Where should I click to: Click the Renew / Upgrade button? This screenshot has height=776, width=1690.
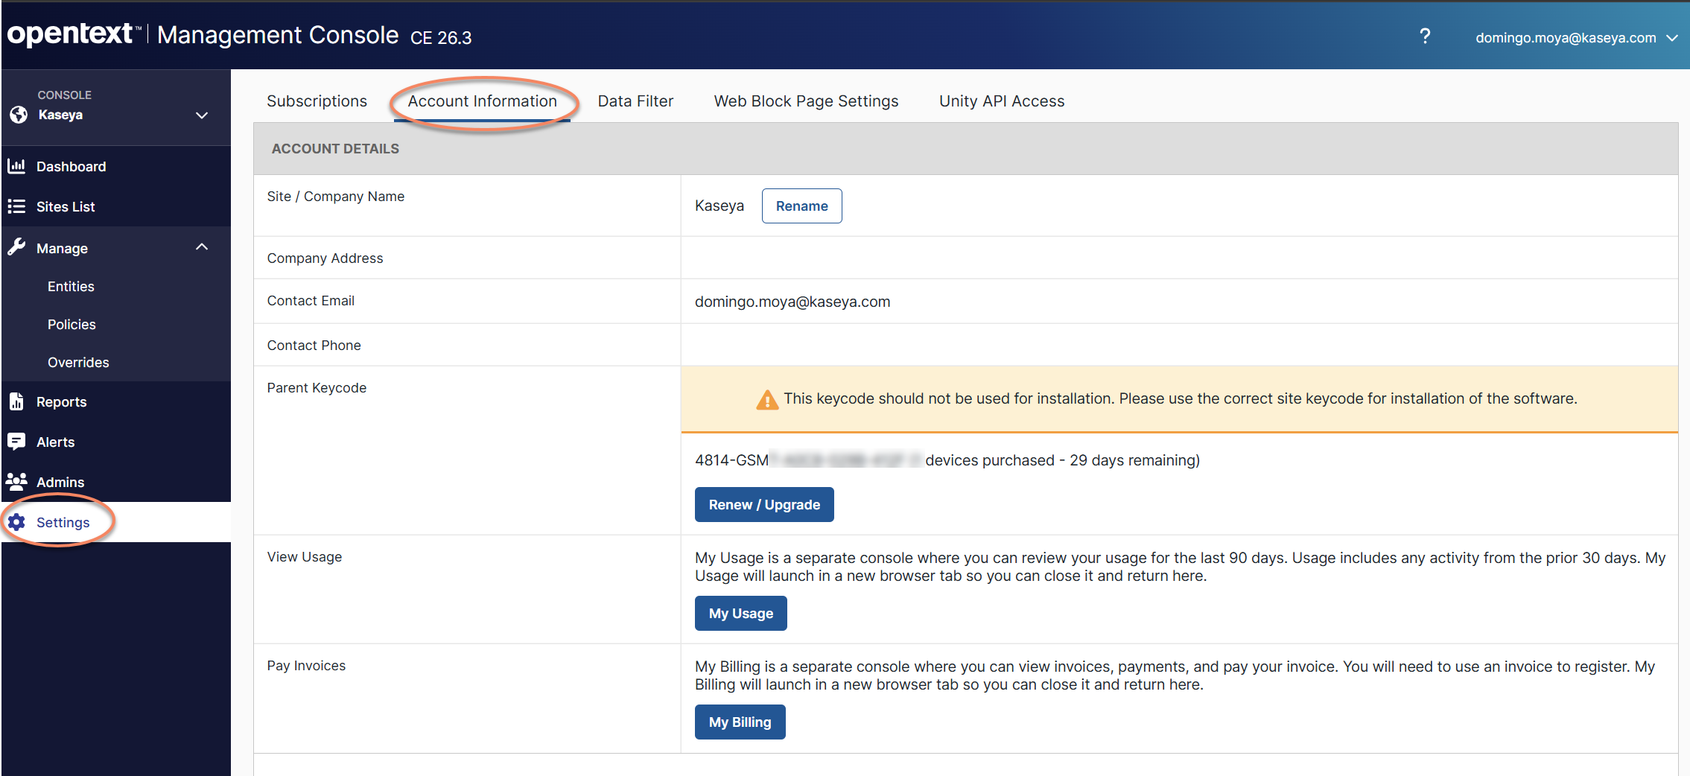[x=764, y=504]
